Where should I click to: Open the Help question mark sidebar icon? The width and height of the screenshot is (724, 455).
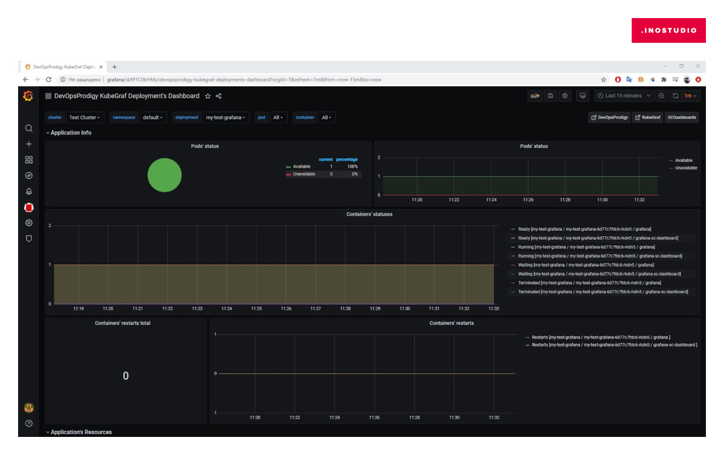28,423
